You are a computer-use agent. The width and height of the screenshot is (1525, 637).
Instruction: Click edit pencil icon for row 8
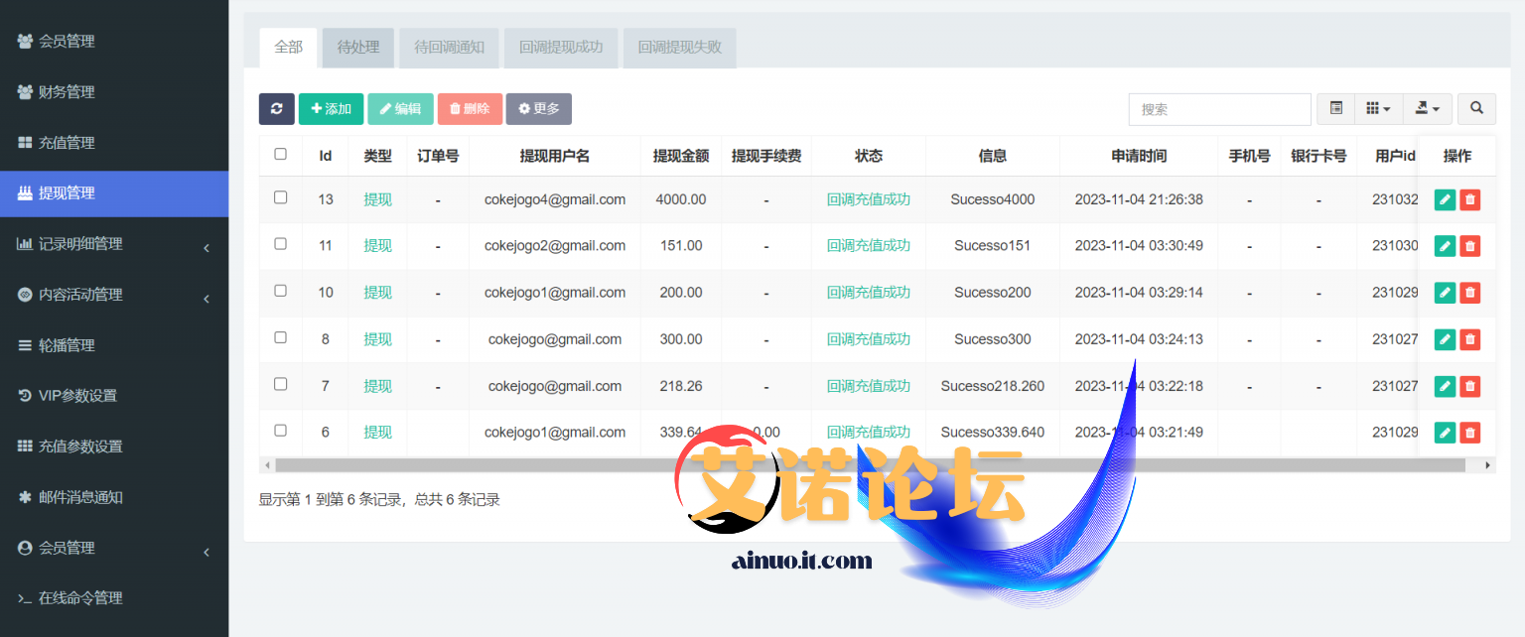(1445, 339)
